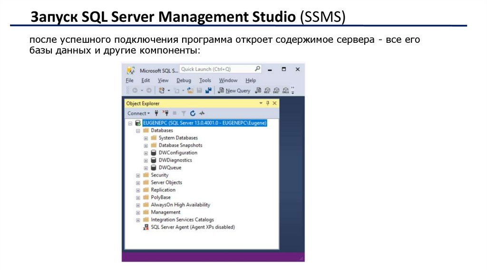Select System Databases item
This screenshot has width=487, height=273.
pos(178,138)
